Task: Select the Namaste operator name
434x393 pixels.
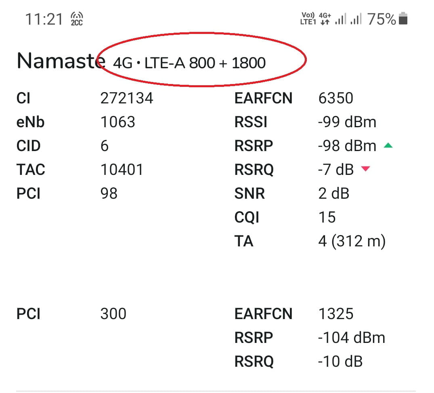Action: point(61,61)
